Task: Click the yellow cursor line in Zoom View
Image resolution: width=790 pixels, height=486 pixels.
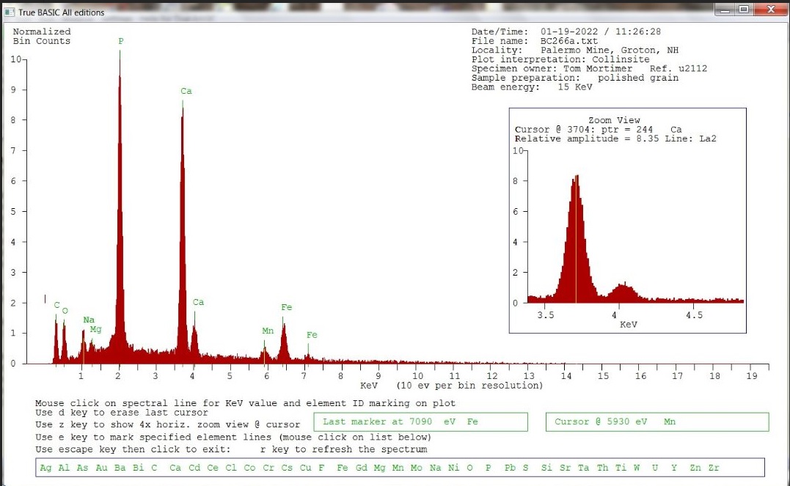Action: 576,239
